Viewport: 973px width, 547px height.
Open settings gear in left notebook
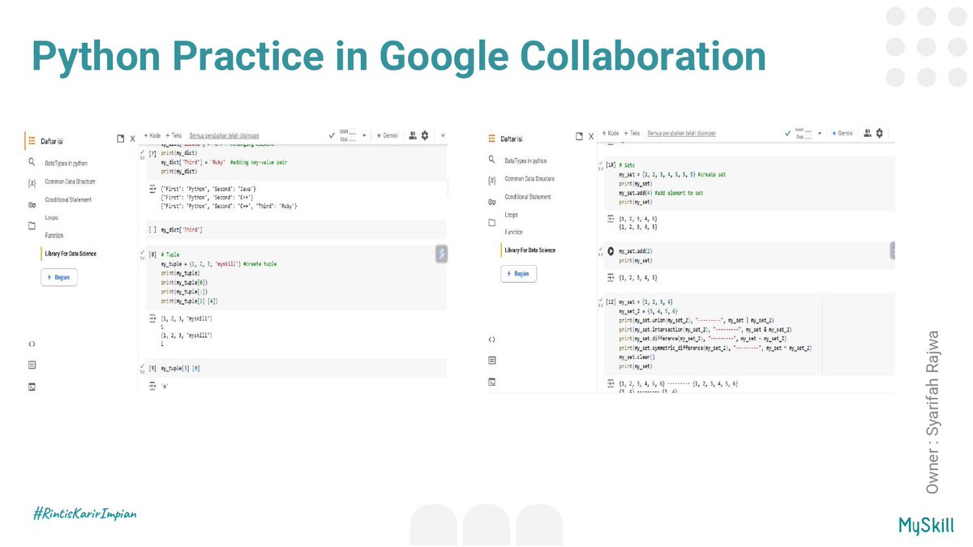(x=425, y=135)
